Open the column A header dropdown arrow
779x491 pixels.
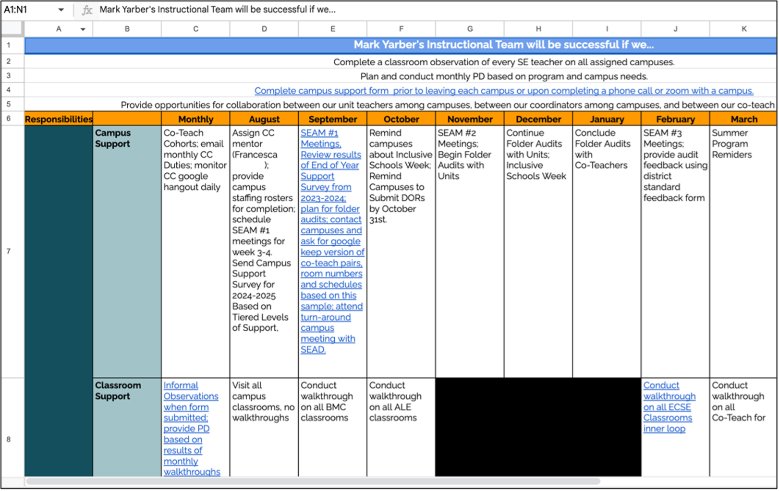tap(83, 29)
